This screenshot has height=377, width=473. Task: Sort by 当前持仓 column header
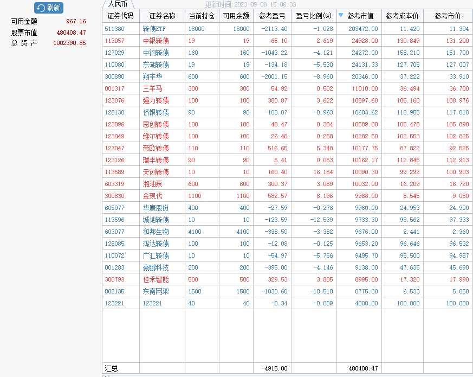(x=202, y=16)
